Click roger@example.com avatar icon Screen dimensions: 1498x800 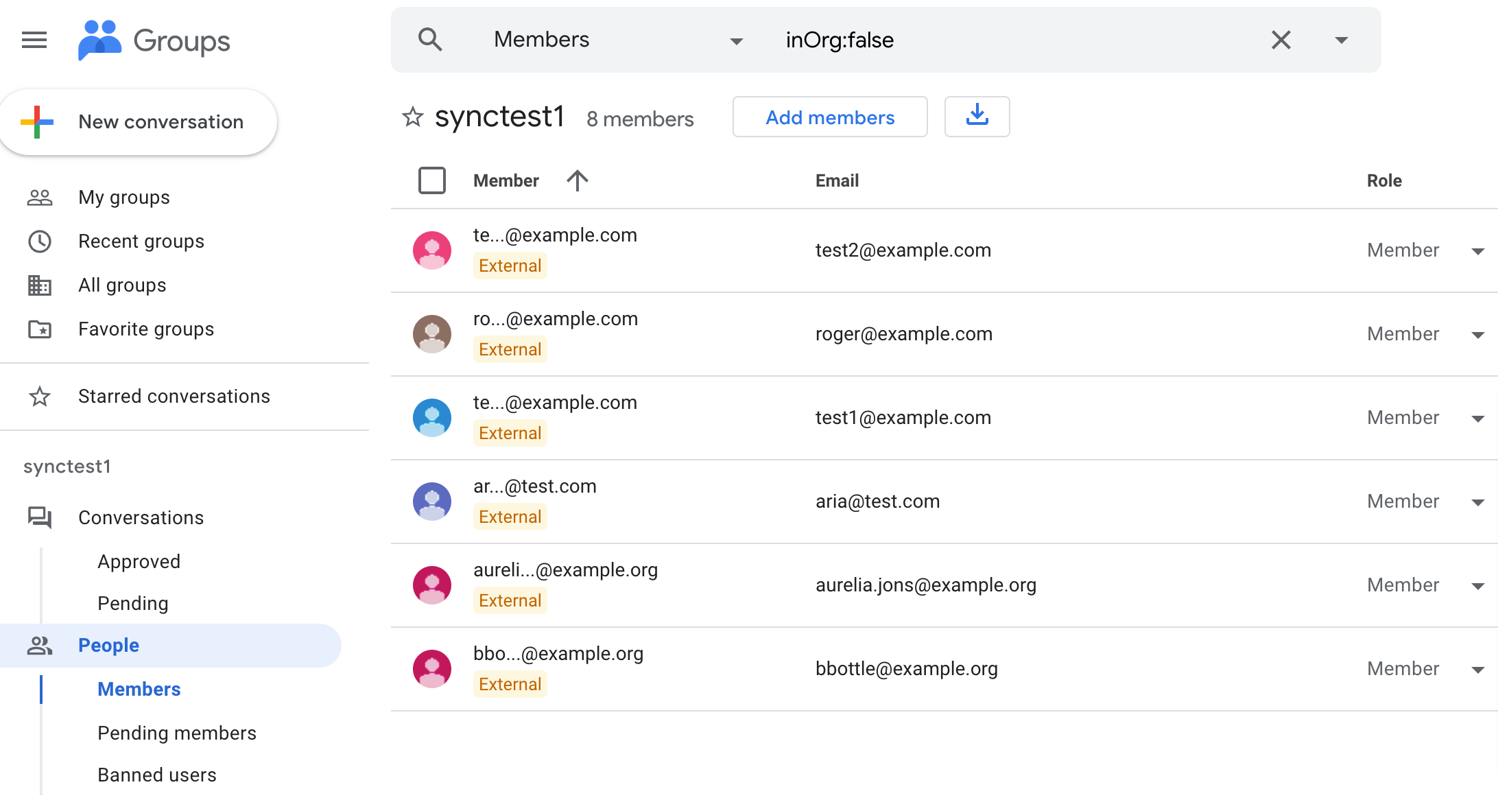tap(432, 334)
